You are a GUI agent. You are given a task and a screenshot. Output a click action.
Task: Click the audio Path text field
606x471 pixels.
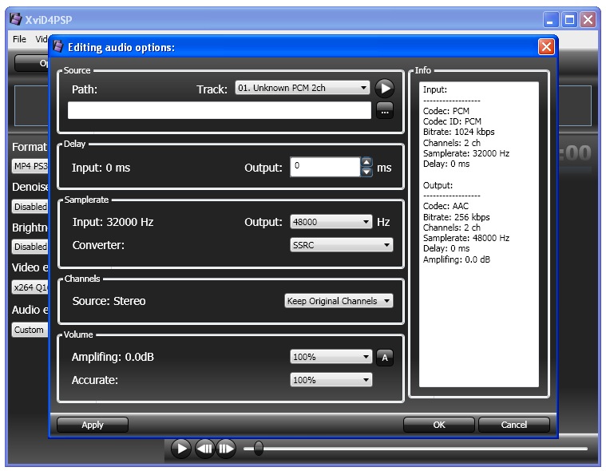click(219, 110)
